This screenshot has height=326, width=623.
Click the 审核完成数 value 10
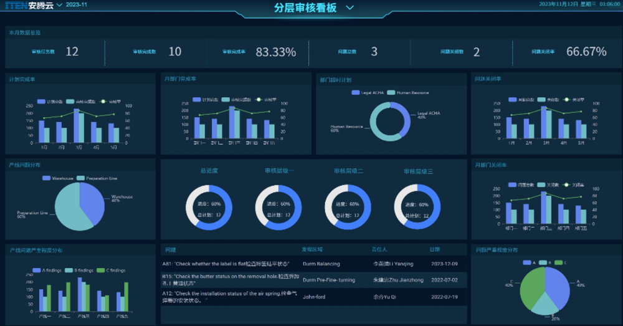click(175, 52)
